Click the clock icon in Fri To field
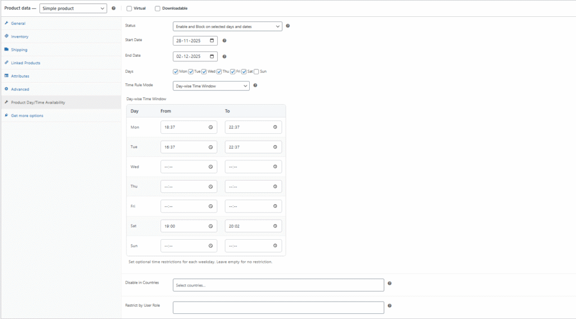This screenshot has height=319, width=576. tap(275, 206)
